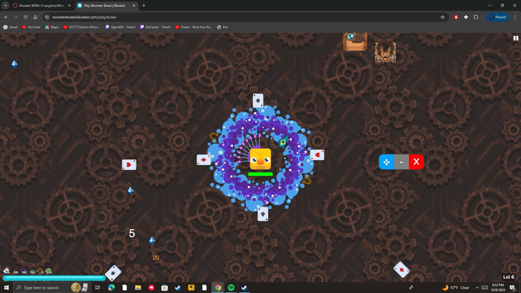The width and height of the screenshot is (521, 293).
Task: Click the peacock feather ability icon
Action: 31,271
